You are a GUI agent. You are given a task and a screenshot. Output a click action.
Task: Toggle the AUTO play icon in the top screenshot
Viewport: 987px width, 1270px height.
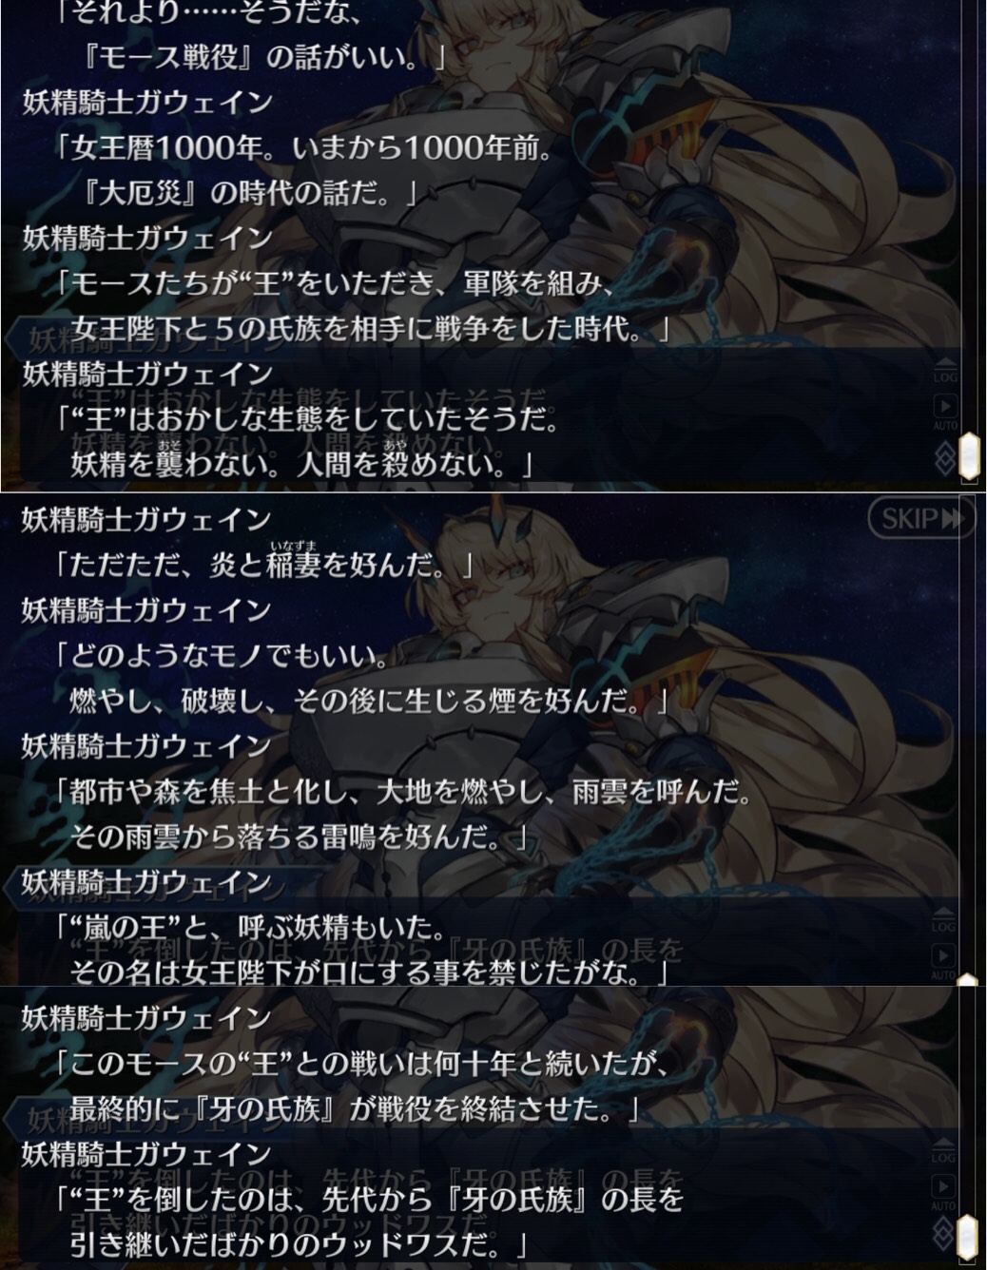[944, 411]
